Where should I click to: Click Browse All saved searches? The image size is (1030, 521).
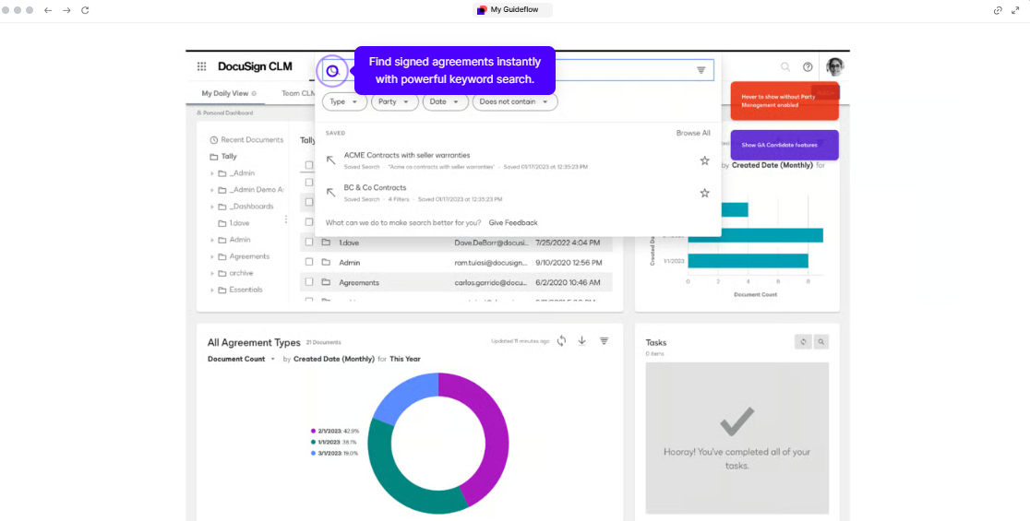tap(693, 133)
